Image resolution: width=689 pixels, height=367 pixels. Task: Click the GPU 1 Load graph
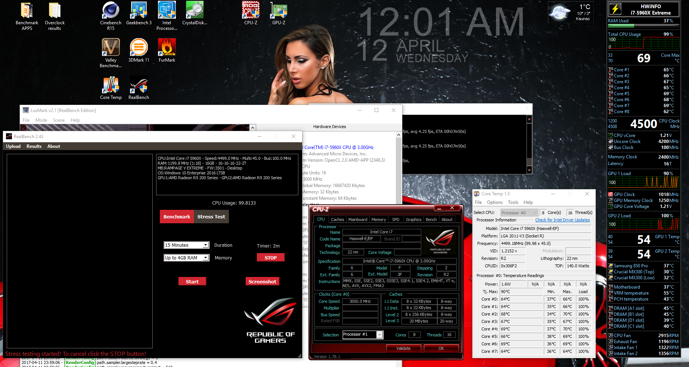(643, 182)
